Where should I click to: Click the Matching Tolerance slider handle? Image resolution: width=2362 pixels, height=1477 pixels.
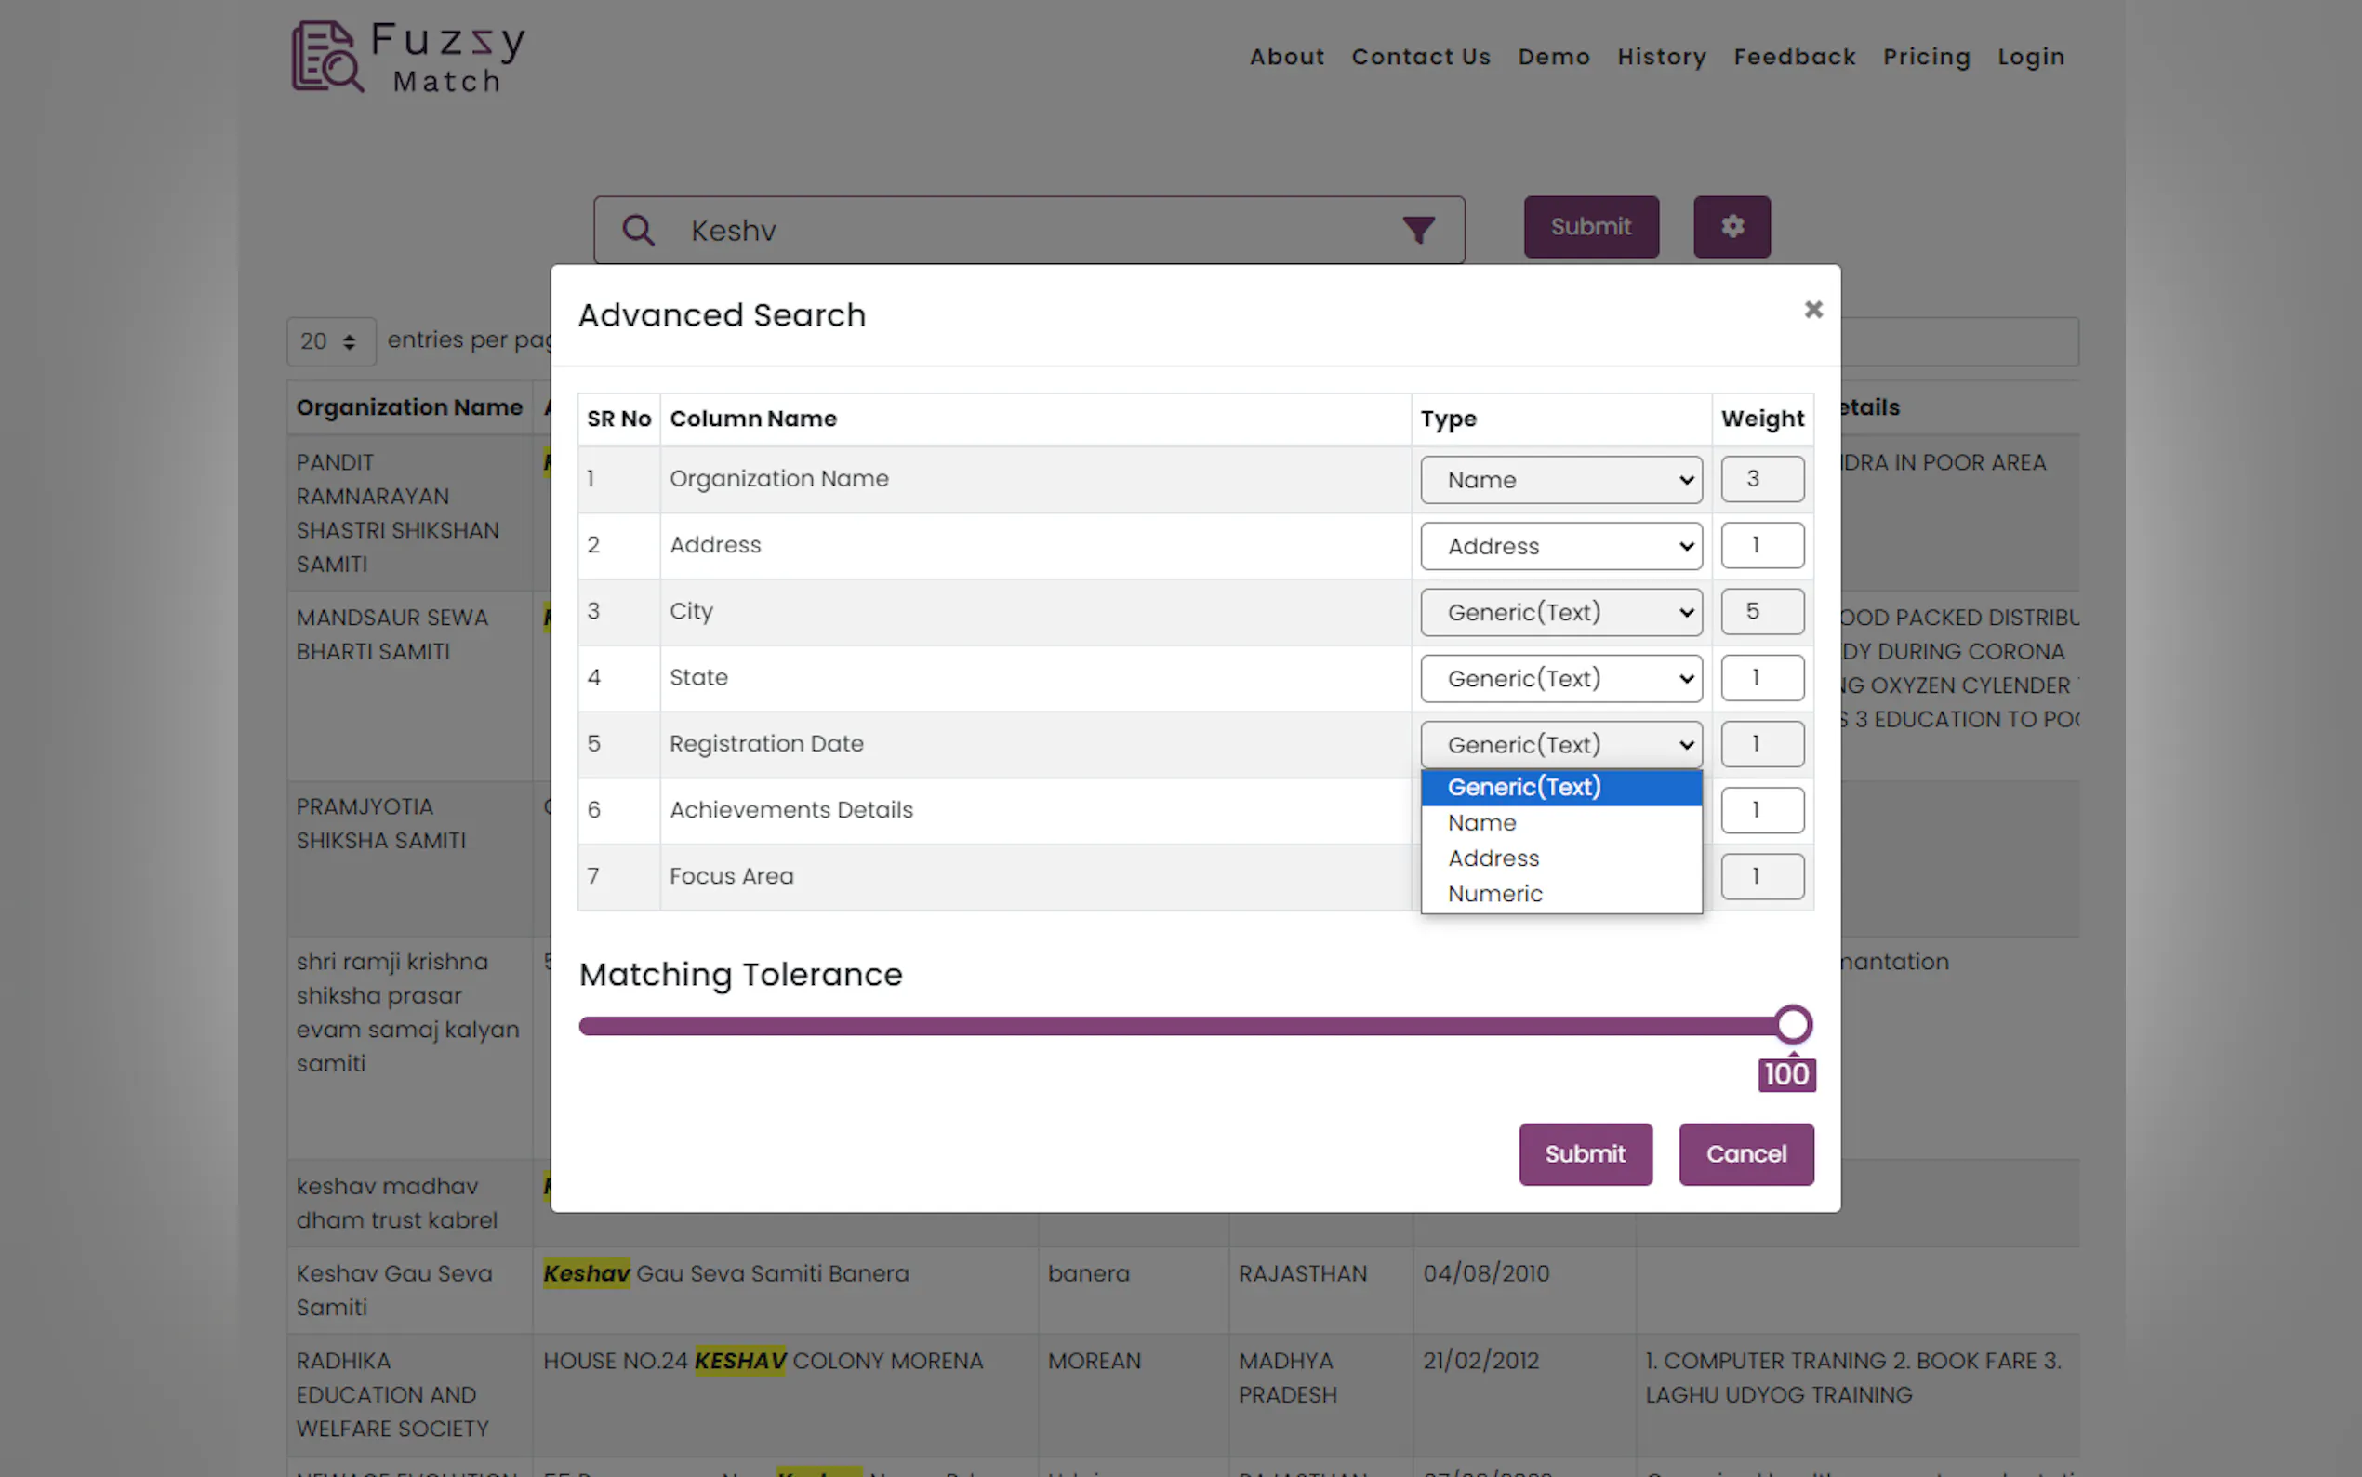click(x=1792, y=1025)
